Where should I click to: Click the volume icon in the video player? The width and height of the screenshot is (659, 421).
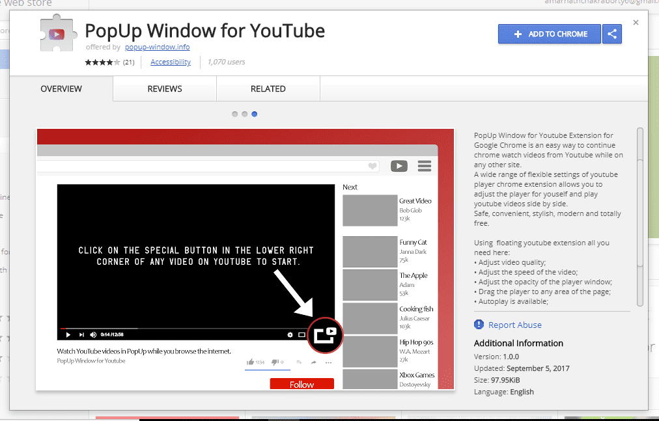[x=93, y=335]
